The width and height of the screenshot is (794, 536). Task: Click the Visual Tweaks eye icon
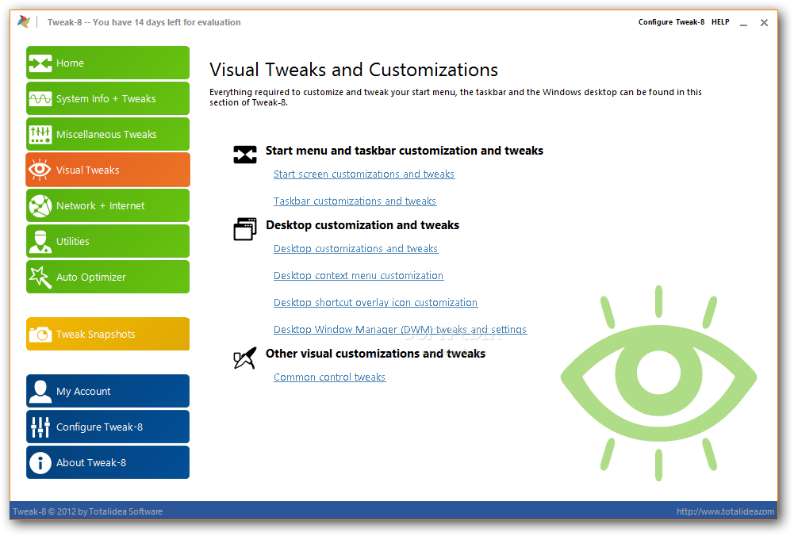[x=40, y=170]
